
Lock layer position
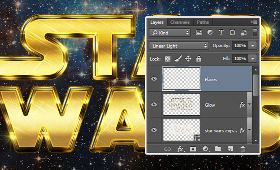[188, 58]
